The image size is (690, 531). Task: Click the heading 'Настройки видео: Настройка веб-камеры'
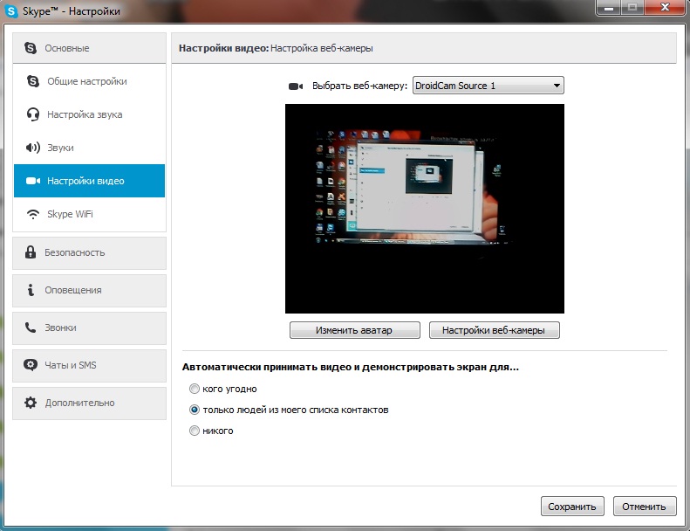click(276, 48)
